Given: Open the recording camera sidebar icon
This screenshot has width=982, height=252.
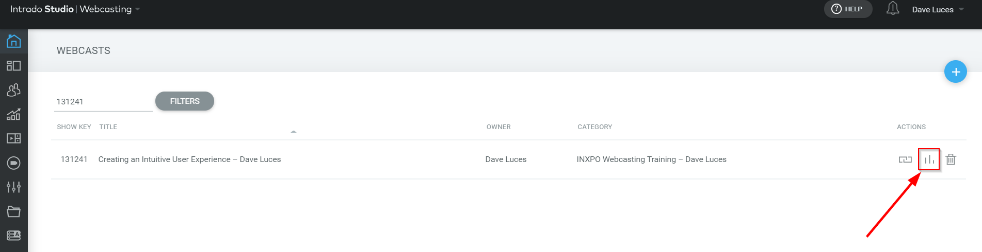Looking at the screenshot, I should pos(13,163).
